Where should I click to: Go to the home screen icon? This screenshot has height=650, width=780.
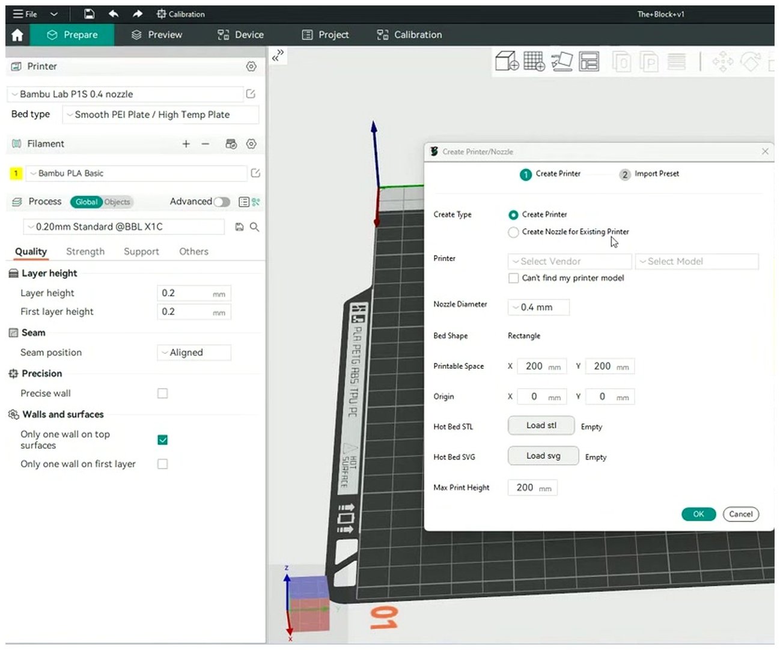[17, 35]
